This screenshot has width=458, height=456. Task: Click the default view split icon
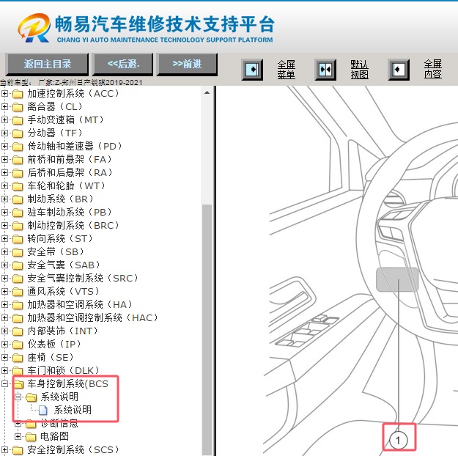pyautogui.click(x=325, y=70)
